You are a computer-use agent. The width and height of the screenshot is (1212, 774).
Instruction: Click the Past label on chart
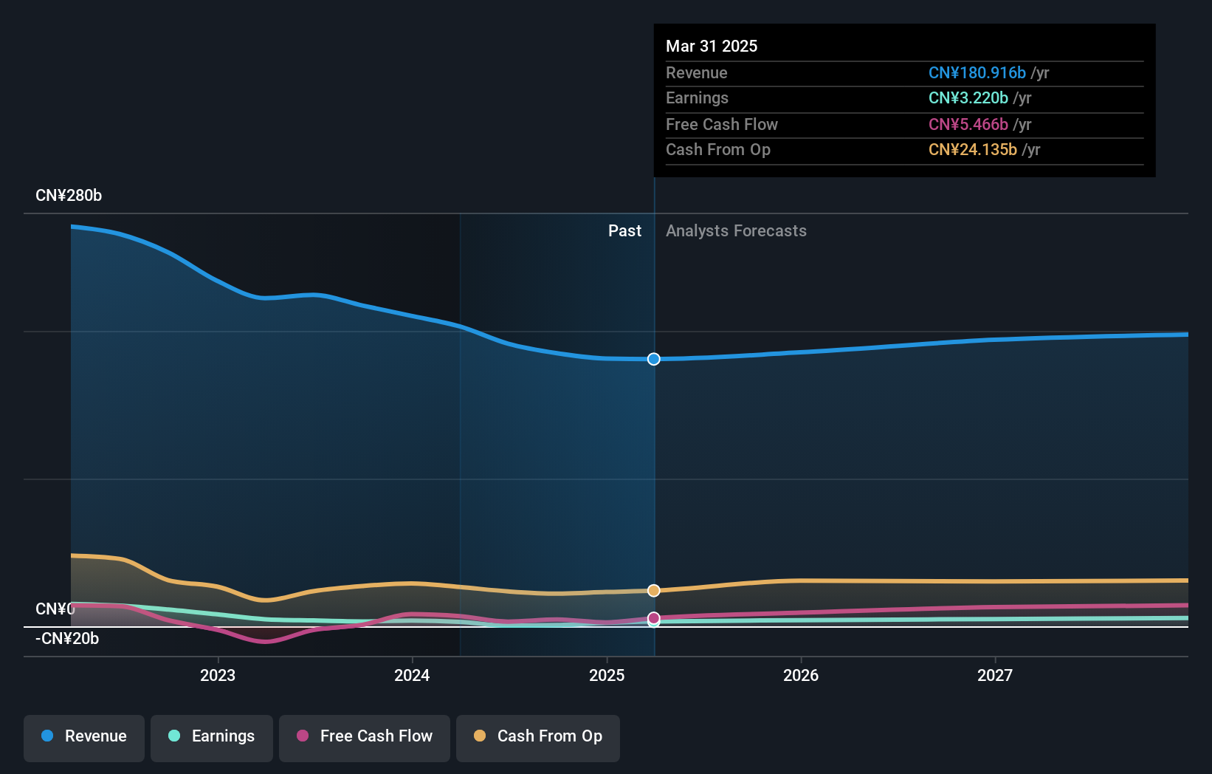pyautogui.click(x=624, y=230)
